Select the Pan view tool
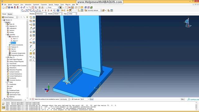The width and height of the screenshot is (199, 112). click(21, 7)
